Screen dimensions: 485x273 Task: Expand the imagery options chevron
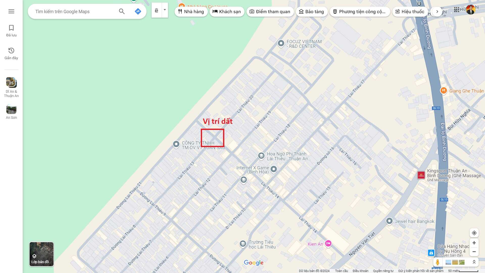pos(474,262)
